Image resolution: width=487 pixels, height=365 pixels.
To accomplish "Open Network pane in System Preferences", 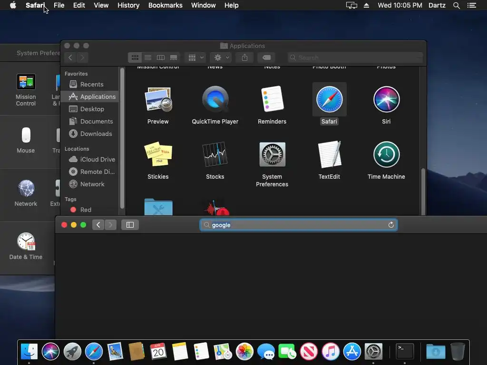I will [26, 193].
